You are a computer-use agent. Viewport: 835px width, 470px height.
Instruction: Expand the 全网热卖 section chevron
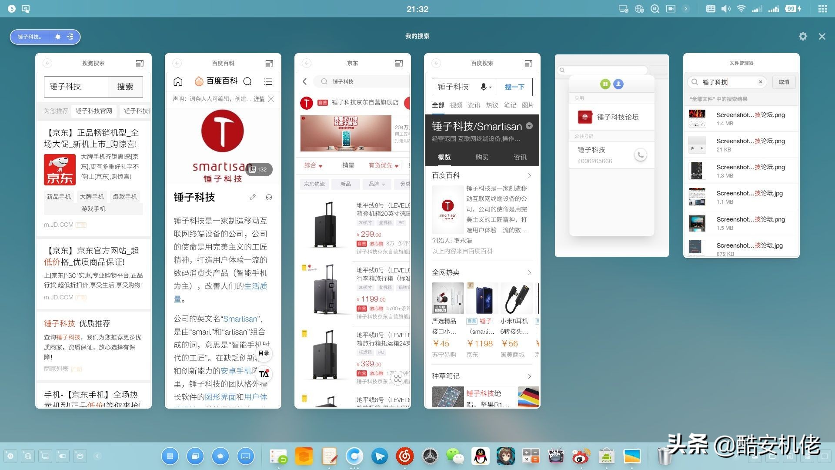click(x=529, y=272)
